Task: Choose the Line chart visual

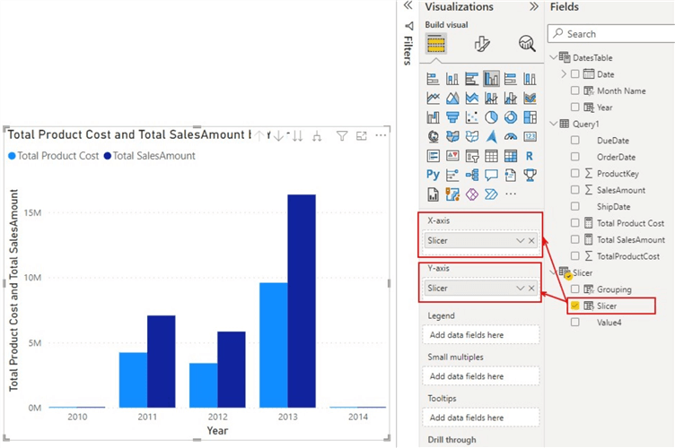Action: tap(433, 98)
